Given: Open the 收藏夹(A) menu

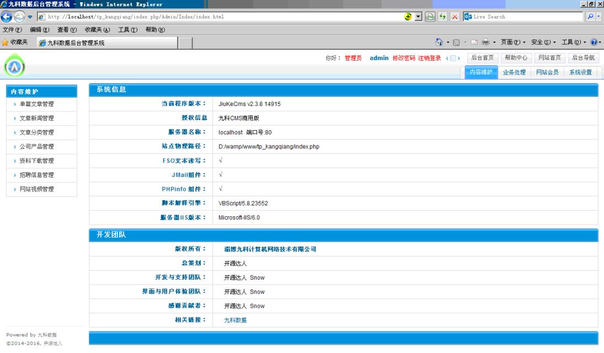Looking at the screenshot, I should coord(97,30).
